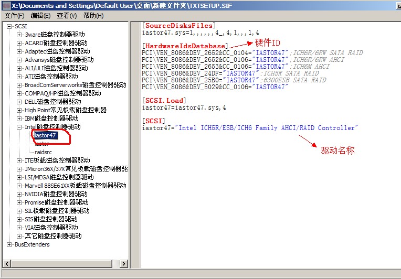Viewport: 401px width, 279px height.
Task: Click the DEV_2653&CC_0106 hardware ID line
Action: click(x=236, y=67)
